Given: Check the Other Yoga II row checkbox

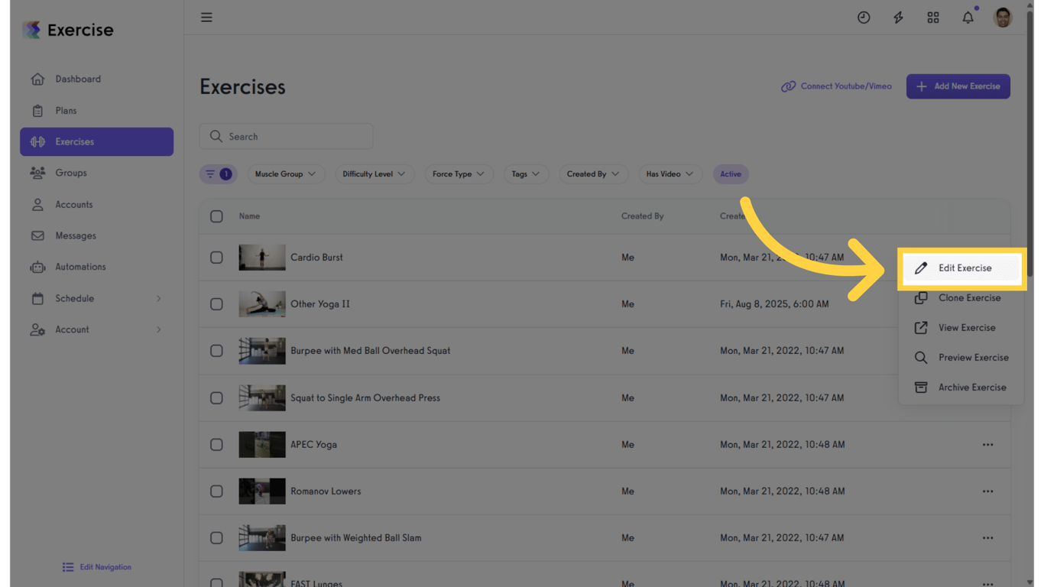Looking at the screenshot, I should click(216, 304).
